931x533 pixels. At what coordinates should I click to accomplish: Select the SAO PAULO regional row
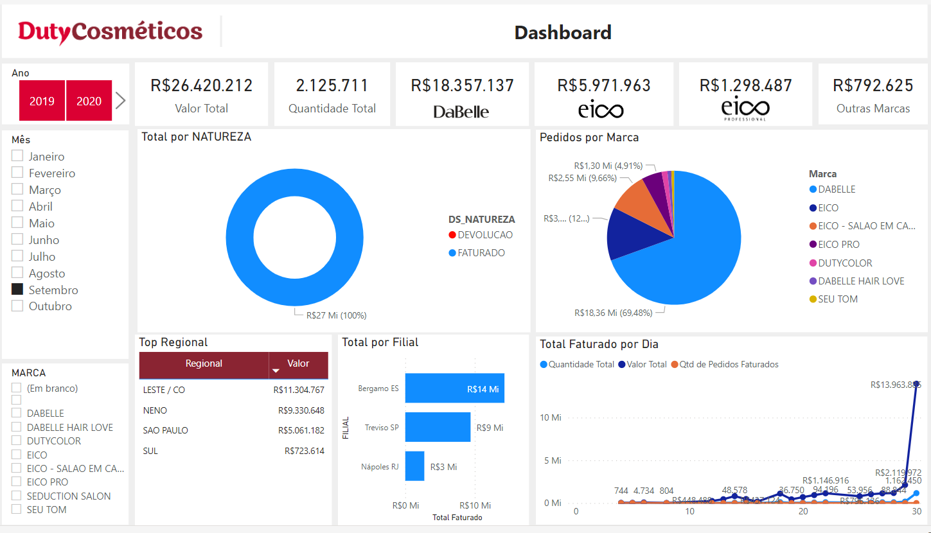pyautogui.click(x=233, y=430)
